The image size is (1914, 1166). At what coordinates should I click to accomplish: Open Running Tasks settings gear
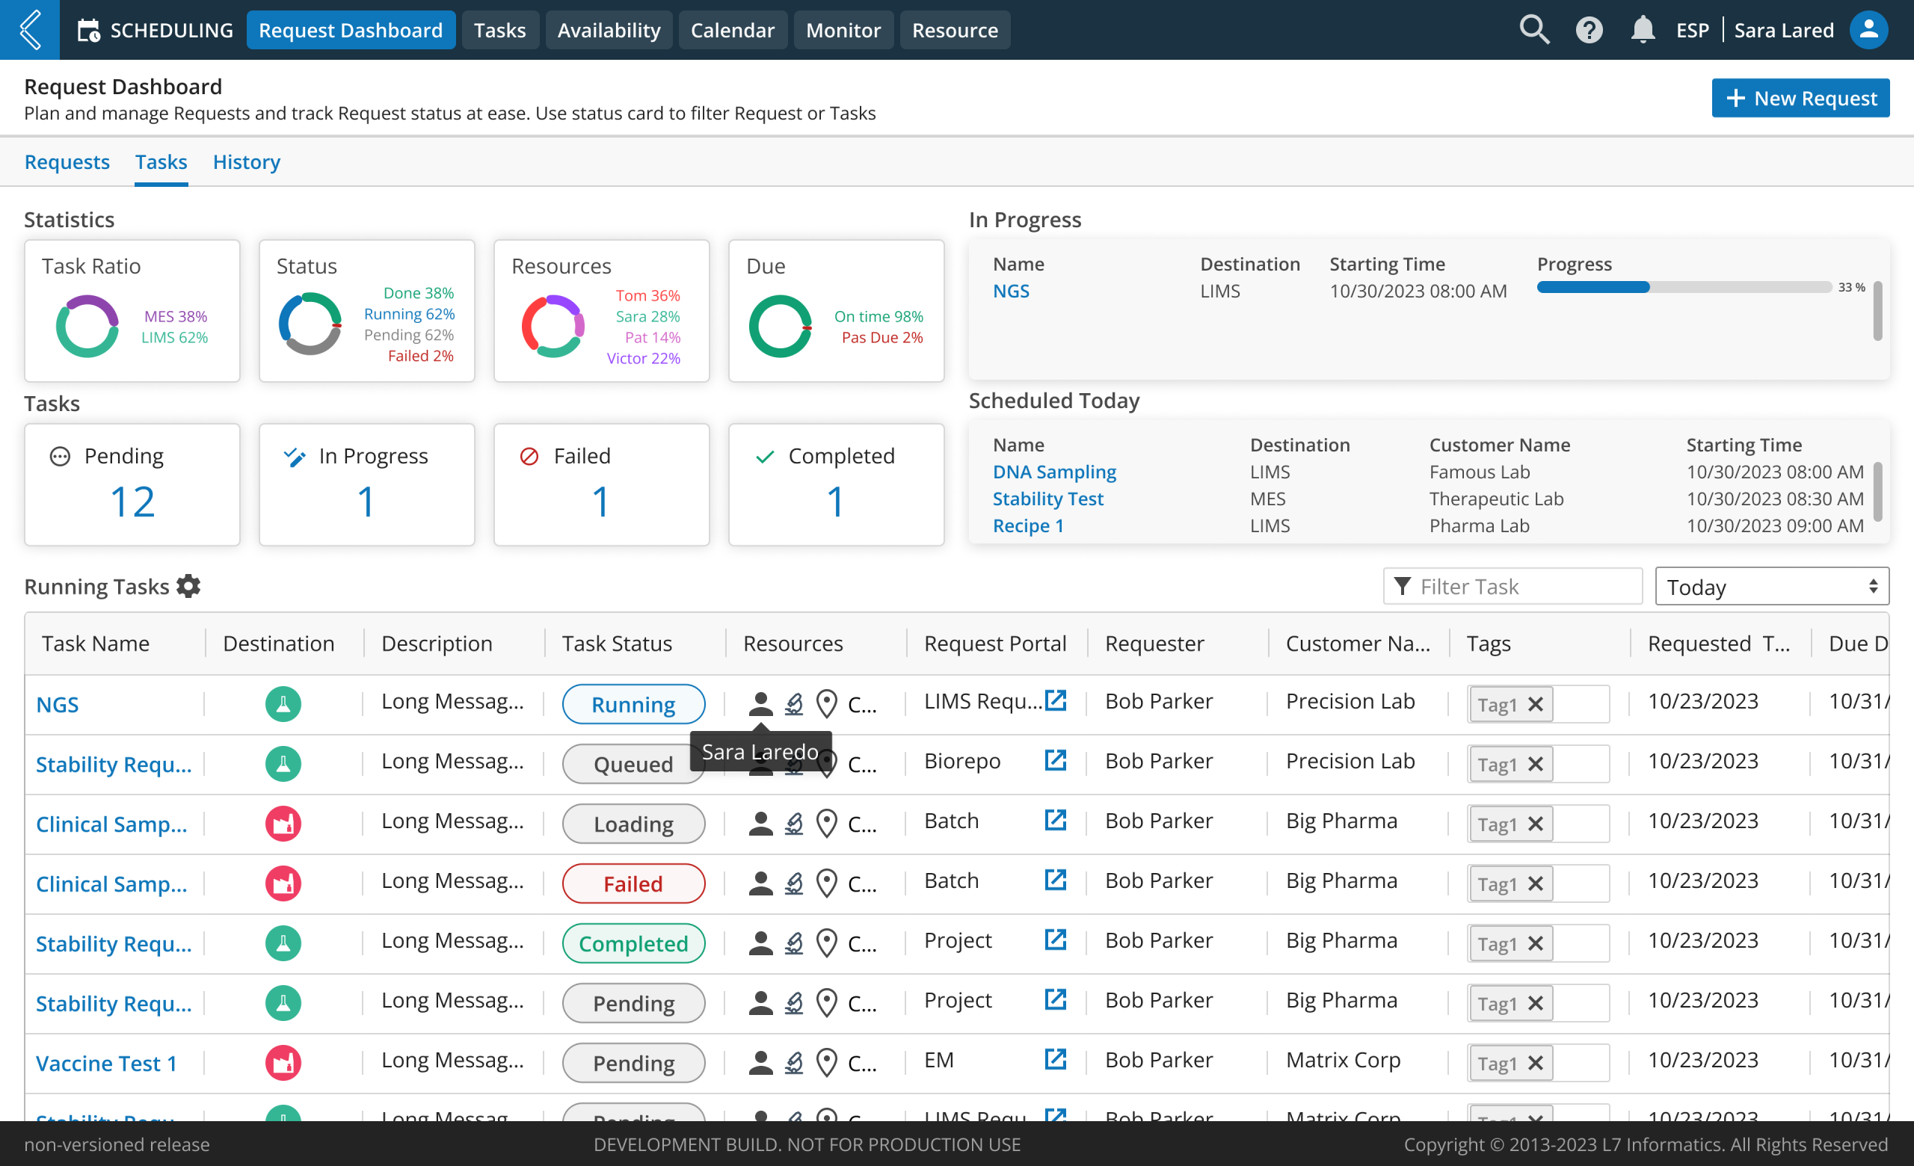tap(188, 586)
